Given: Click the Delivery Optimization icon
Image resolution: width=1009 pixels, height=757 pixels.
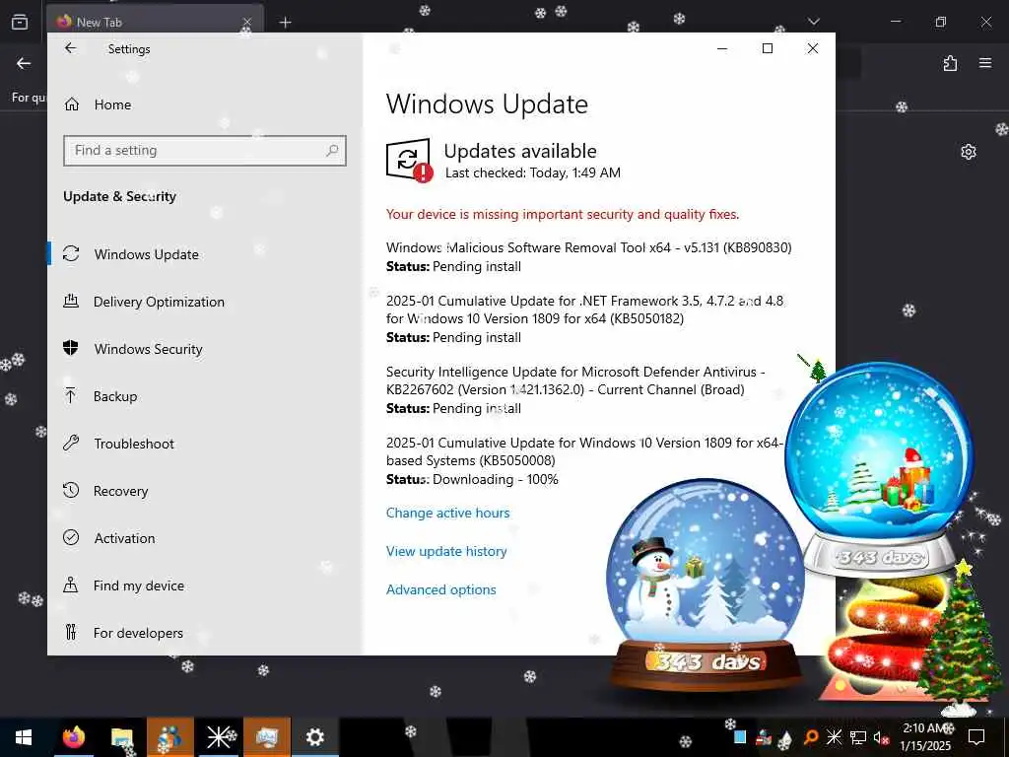Looking at the screenshot, I should 71,301.
